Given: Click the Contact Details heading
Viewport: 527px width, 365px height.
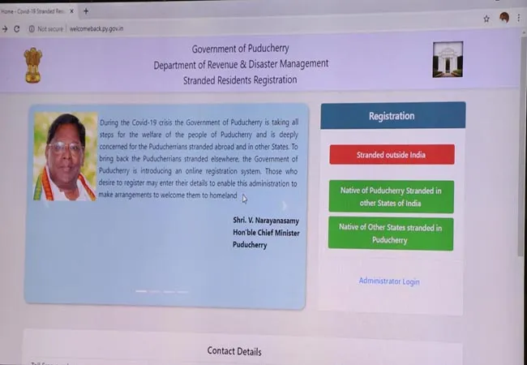Looking at the screenshot, I should [x=234, y=351].
